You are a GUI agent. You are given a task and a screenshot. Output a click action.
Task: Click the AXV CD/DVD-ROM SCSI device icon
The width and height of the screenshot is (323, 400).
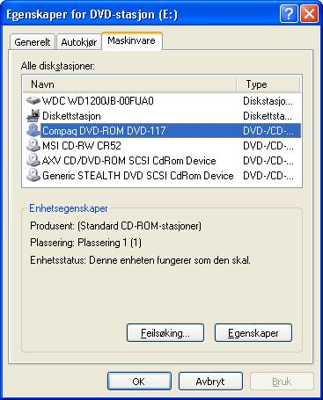coord(33,161)
